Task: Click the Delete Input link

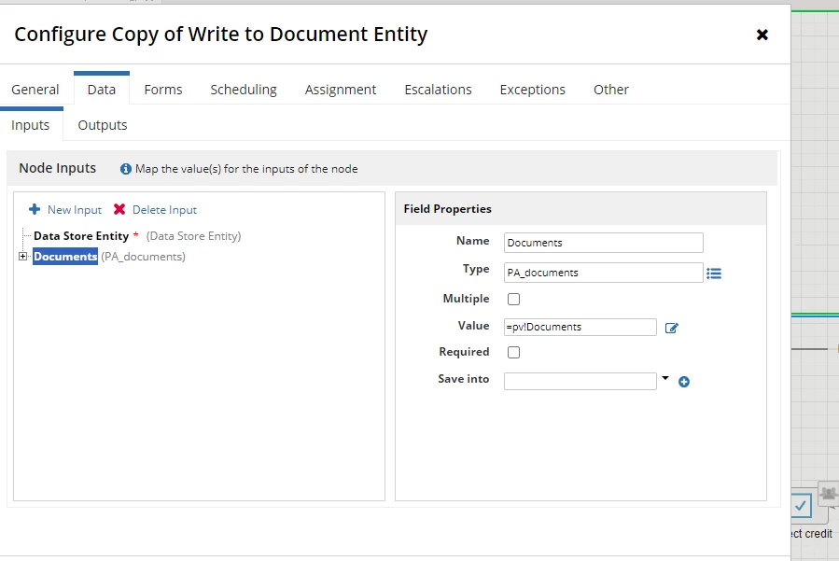Action: (x=165, y=210)
